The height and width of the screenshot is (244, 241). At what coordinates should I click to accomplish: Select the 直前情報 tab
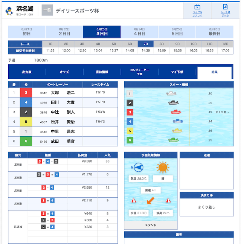click(102, 72)
